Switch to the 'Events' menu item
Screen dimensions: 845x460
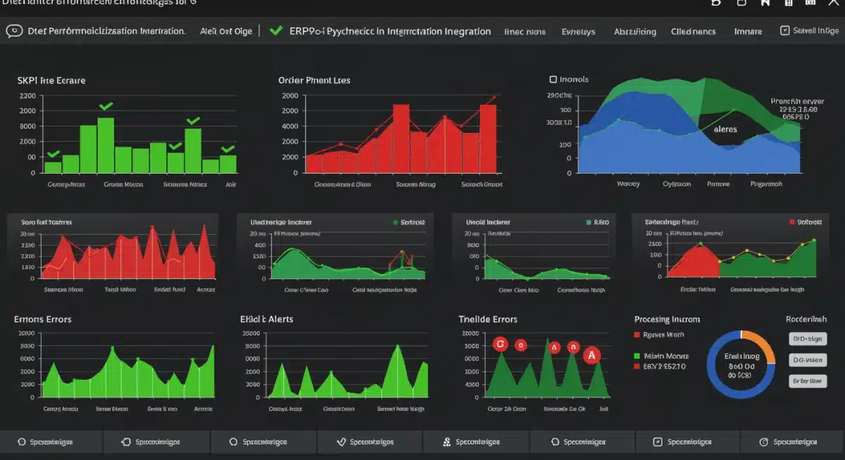(x=578, y=31)
